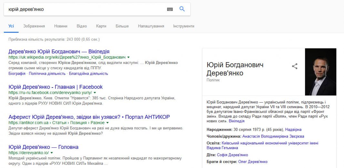This screenshot has height=168, width=344.
Task: Open Вікіпедія link in panel description
Action: pyautogui.click(x=237, y=121)
